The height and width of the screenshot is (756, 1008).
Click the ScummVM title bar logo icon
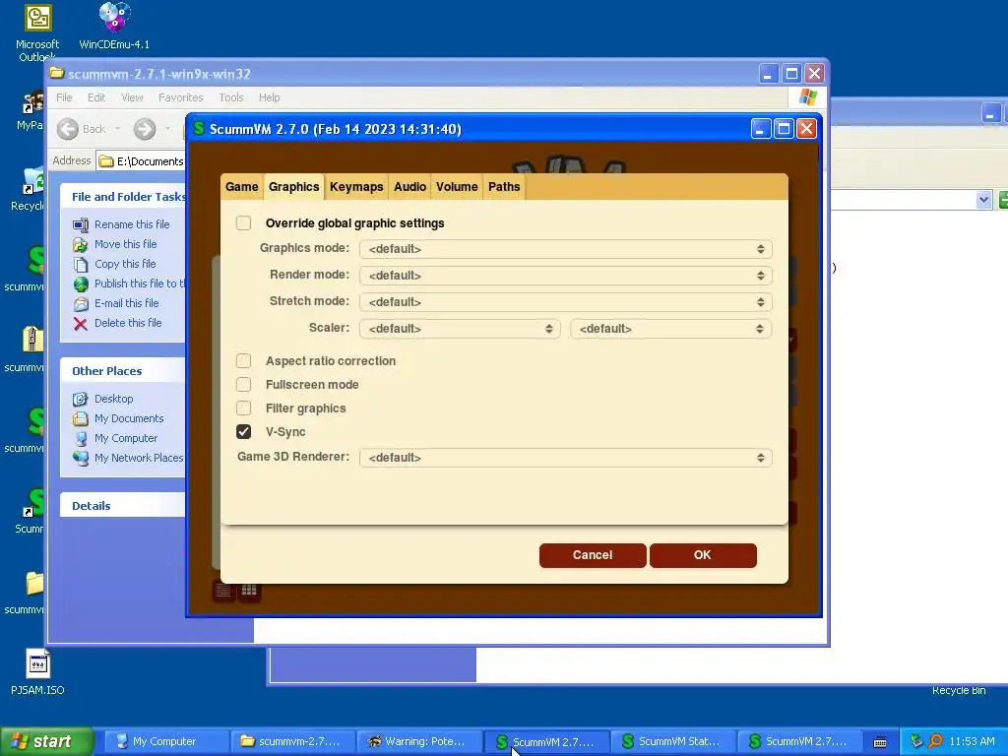(x=199, y=128)
